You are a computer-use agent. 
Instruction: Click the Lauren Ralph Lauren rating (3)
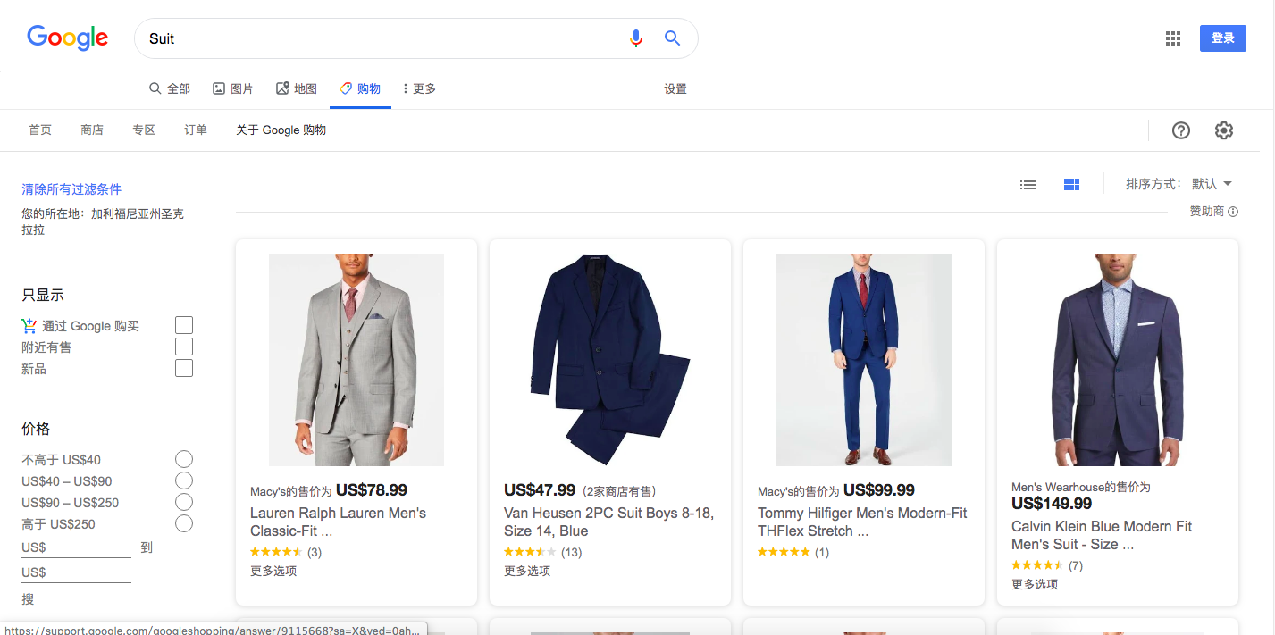(x=286, y=552)
